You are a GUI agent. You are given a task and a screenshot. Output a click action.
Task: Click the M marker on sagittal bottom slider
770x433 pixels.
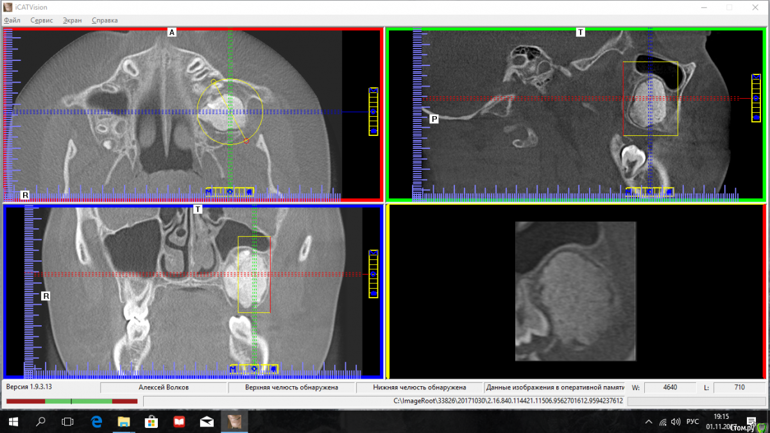click(x=629, y=191)
